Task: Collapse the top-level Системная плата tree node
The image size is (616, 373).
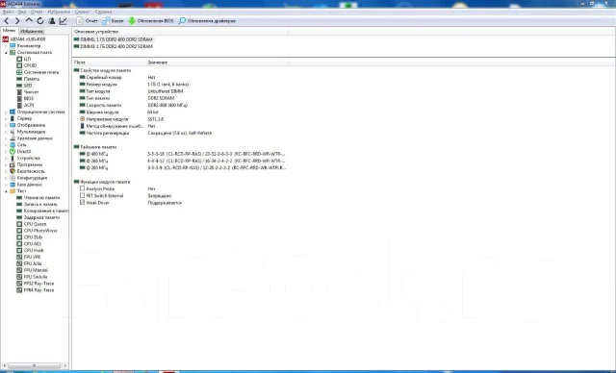Action: (x=6, y=53)
